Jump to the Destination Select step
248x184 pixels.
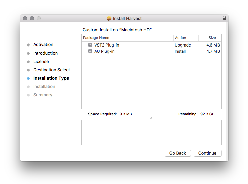coord(52,70)
